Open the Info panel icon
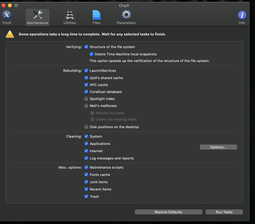The height and width of the screenshot is (224, 255). (x=242, y=17)
